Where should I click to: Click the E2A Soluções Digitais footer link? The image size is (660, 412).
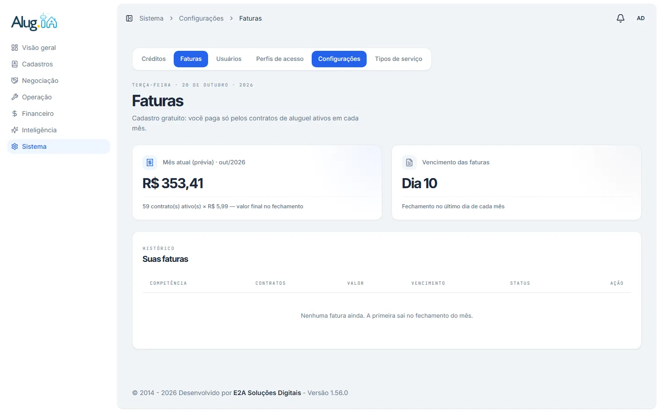tap(267, 393)
